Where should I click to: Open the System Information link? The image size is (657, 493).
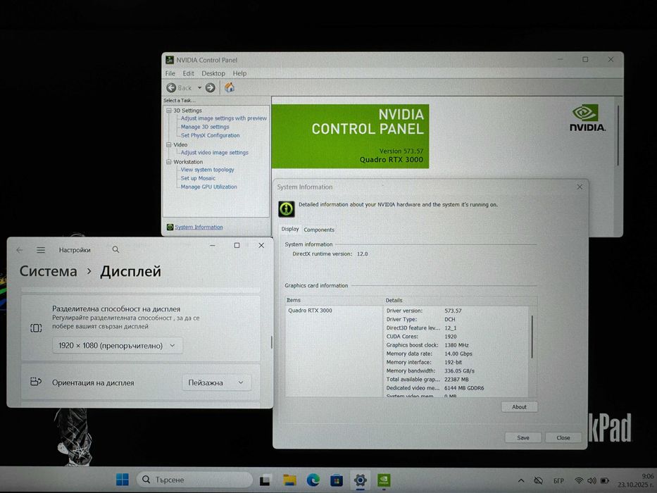tap(199, 227)
